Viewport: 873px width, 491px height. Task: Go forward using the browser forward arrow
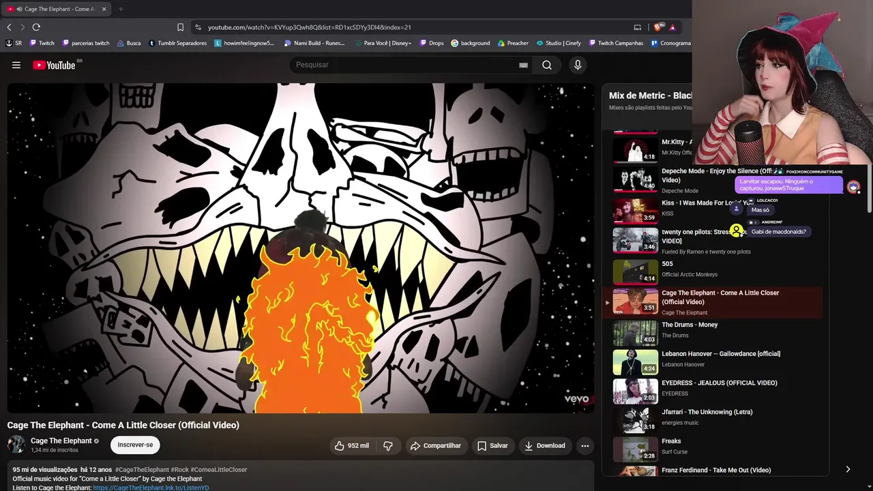coord(22,27)
